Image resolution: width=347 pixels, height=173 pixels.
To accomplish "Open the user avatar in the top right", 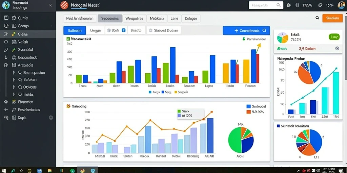I will click(x=341, y=5).
